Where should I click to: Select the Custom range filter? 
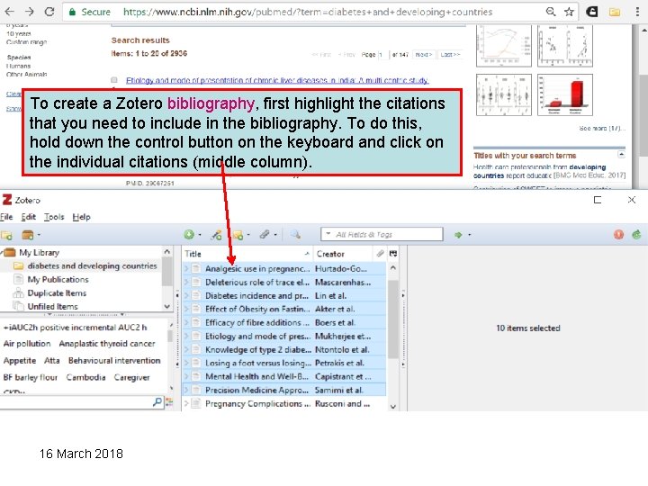click(27, 42)
